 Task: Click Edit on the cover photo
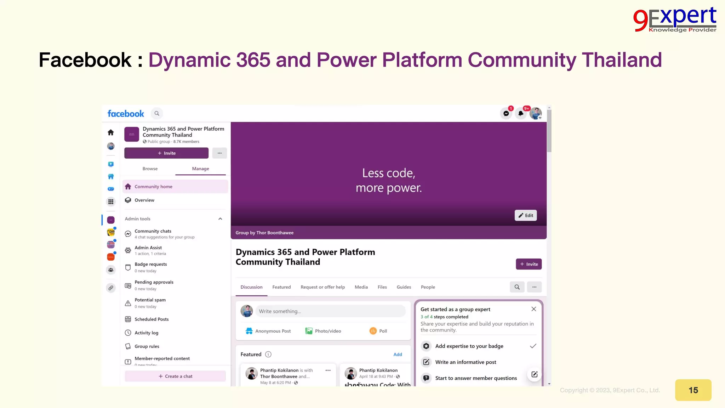point(526,216)
